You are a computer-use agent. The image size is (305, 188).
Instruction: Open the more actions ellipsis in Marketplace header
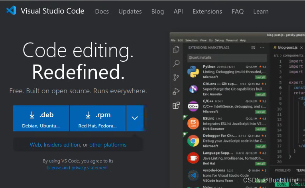click(x=262, y=48)
